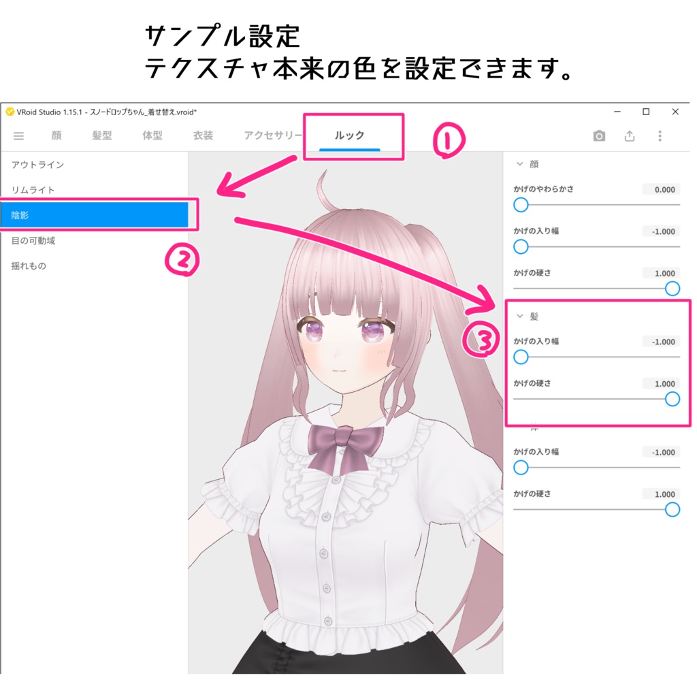Viewport: 697px width, 697px height.
Task: Open the 顔 editing tab
Action: tap(55, 135)
